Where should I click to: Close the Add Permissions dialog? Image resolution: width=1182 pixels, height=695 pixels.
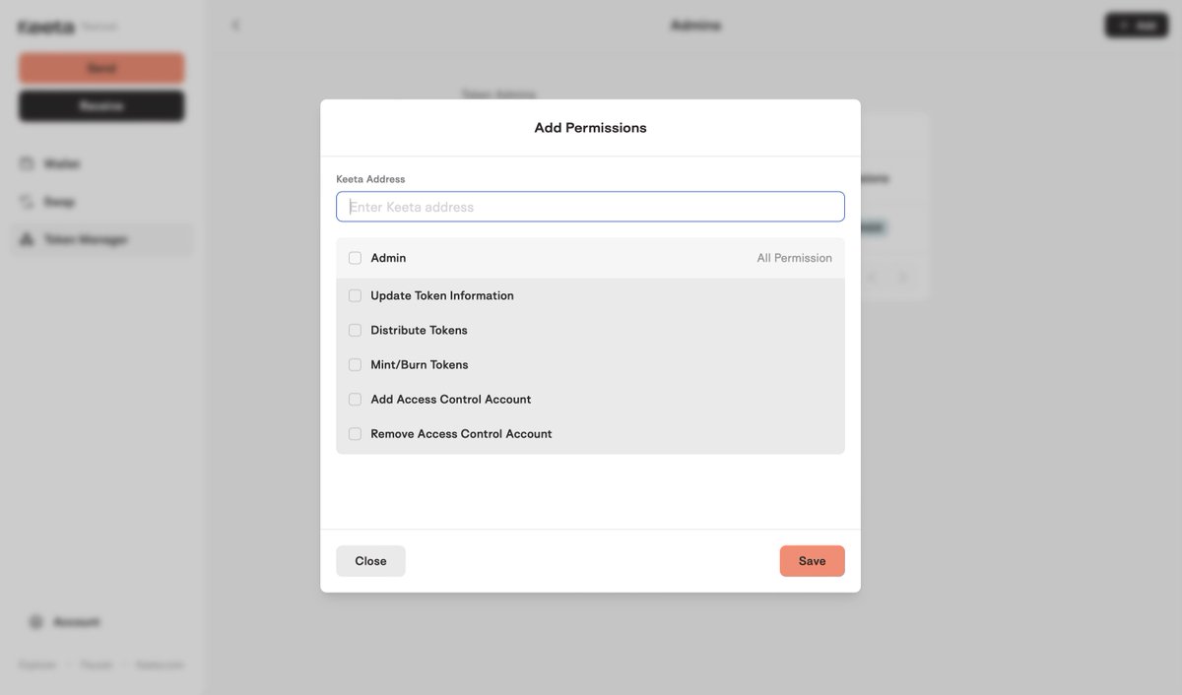pos(370,561)
